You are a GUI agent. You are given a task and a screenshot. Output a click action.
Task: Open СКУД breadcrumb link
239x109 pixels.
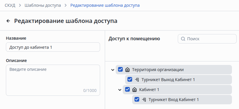click(10, 6)
